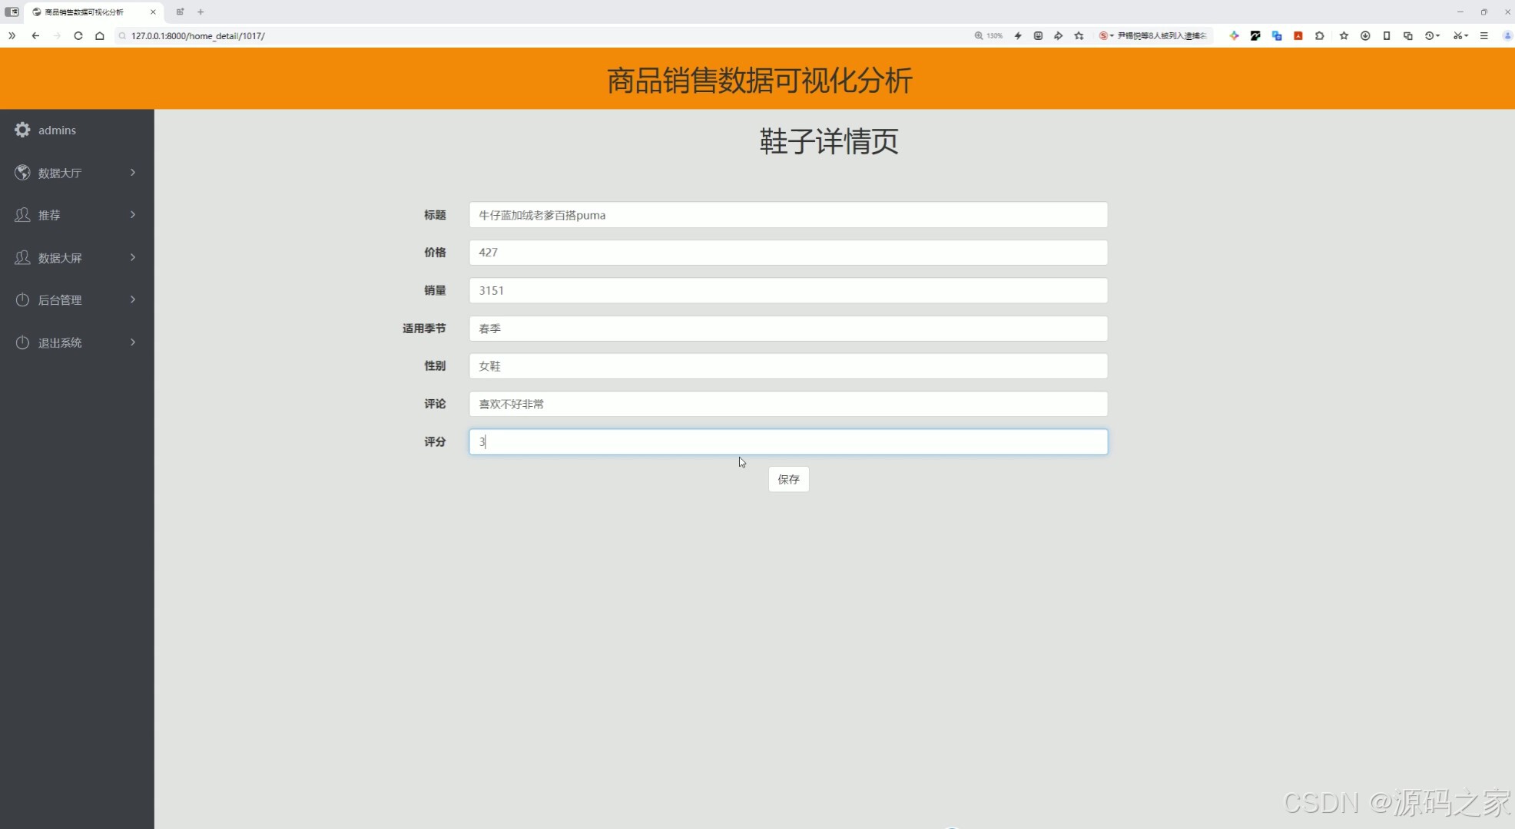
Task: Bookmark the page with the star icon
Action: 1344,36
